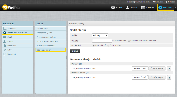Select Pouze čtení radio button
Image resolution: width=177 pixels, height=97 pixels.
pyautogui.click(x=94, y=45)
